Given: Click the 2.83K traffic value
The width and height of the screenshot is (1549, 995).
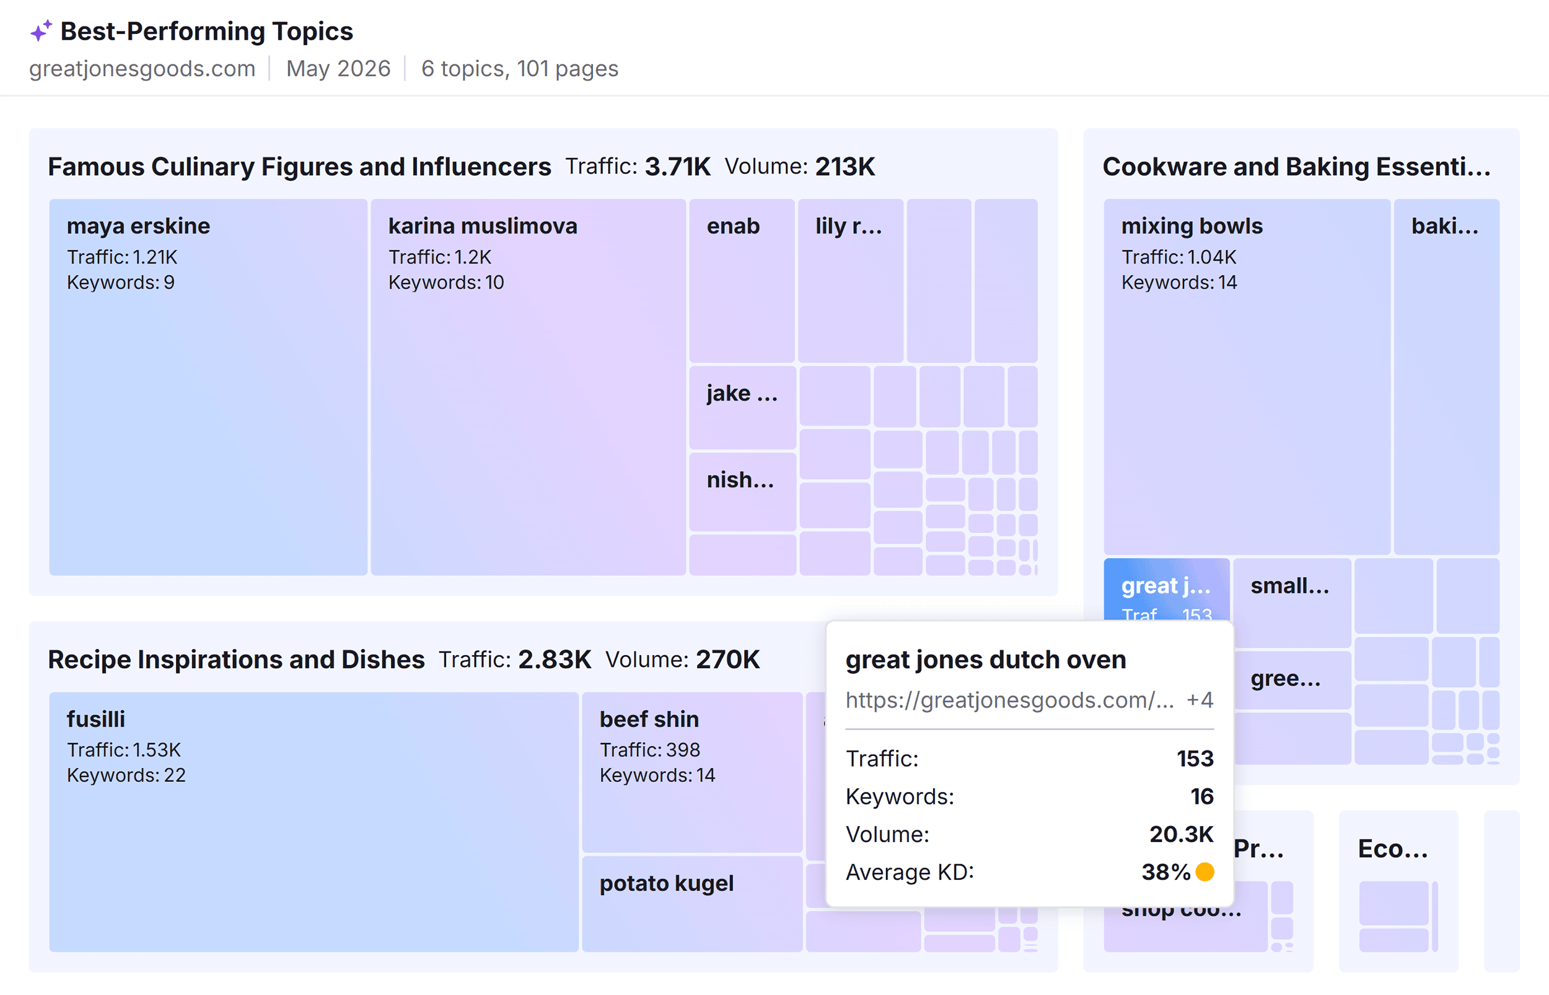Looking at the screenshot, I should coord(555,659).
